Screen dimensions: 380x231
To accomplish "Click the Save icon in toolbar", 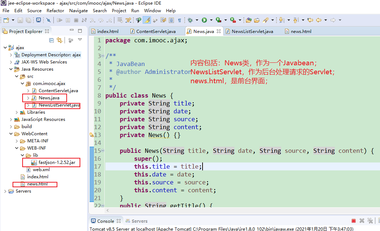I will pos(20,20).
